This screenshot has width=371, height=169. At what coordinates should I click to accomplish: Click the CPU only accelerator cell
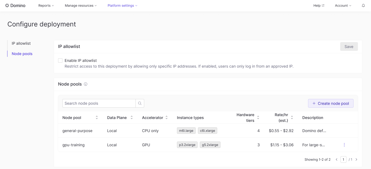(x=150, y=131)
